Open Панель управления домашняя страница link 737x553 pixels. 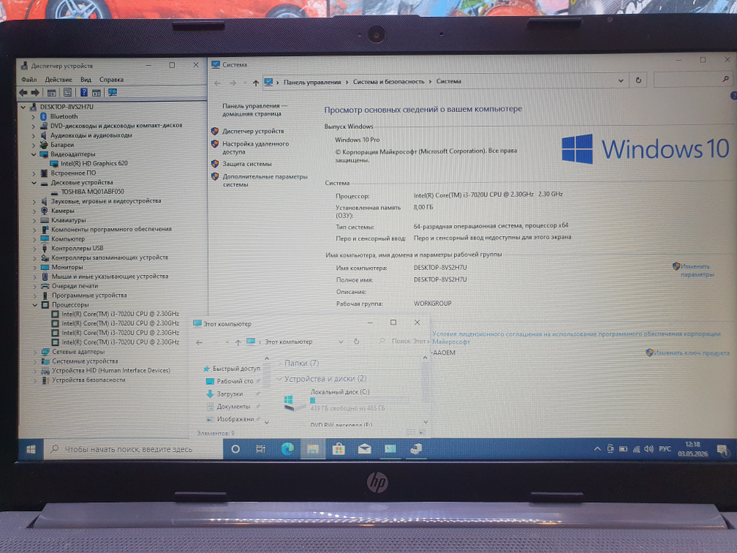pyautogui.click(x=254, y=110)
